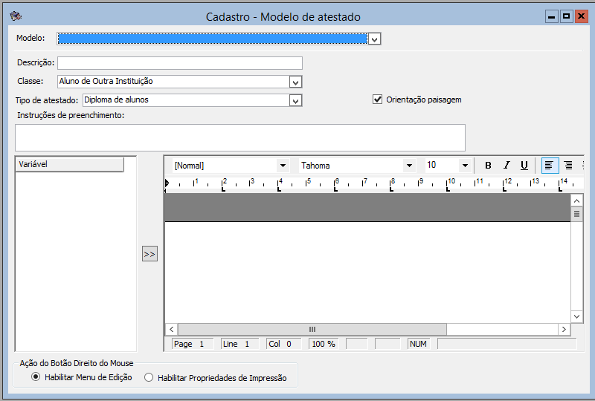Center align text in the editor
This screenshot has height=401, width=595.
568,166
